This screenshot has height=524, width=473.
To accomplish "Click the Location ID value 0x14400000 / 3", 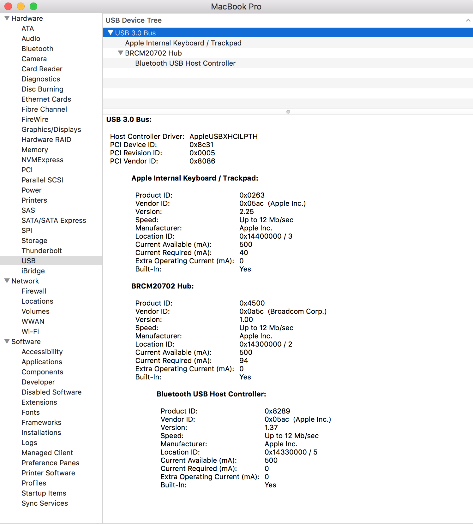I will [266, 236].
